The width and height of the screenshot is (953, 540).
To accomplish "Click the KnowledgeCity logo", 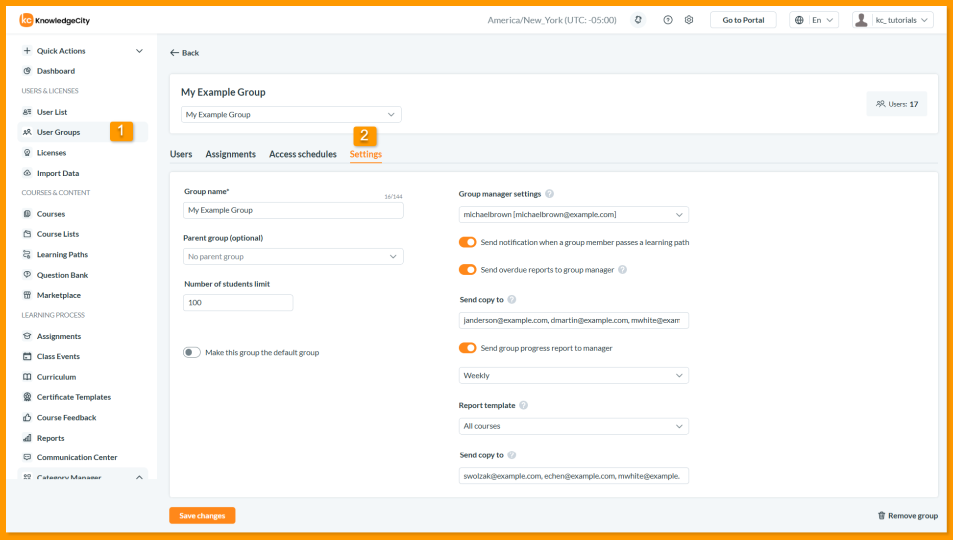I will tap(54, 20).
